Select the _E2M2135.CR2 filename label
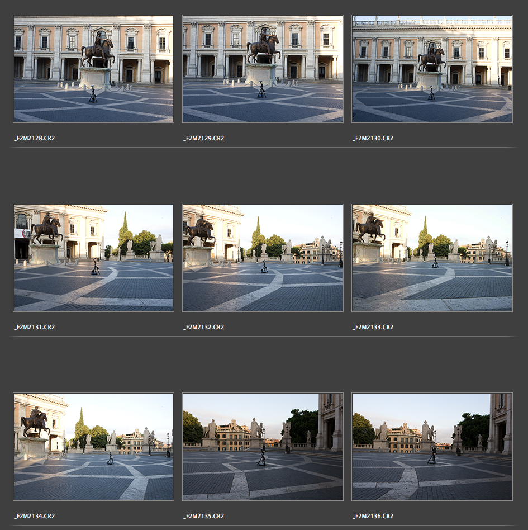This screenshot has height=530, width=528. pyautogui.click(x=204, y=516)
